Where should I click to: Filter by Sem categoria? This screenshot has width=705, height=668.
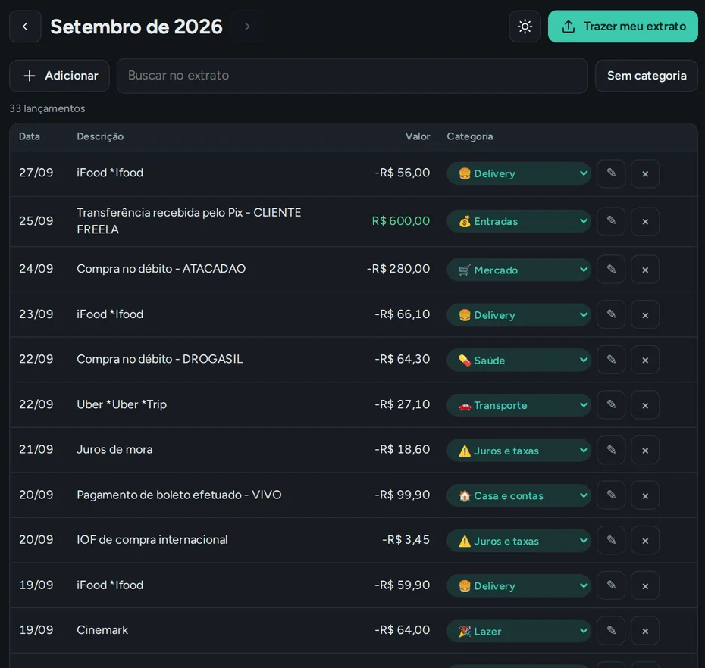click(x=647, y=76)
